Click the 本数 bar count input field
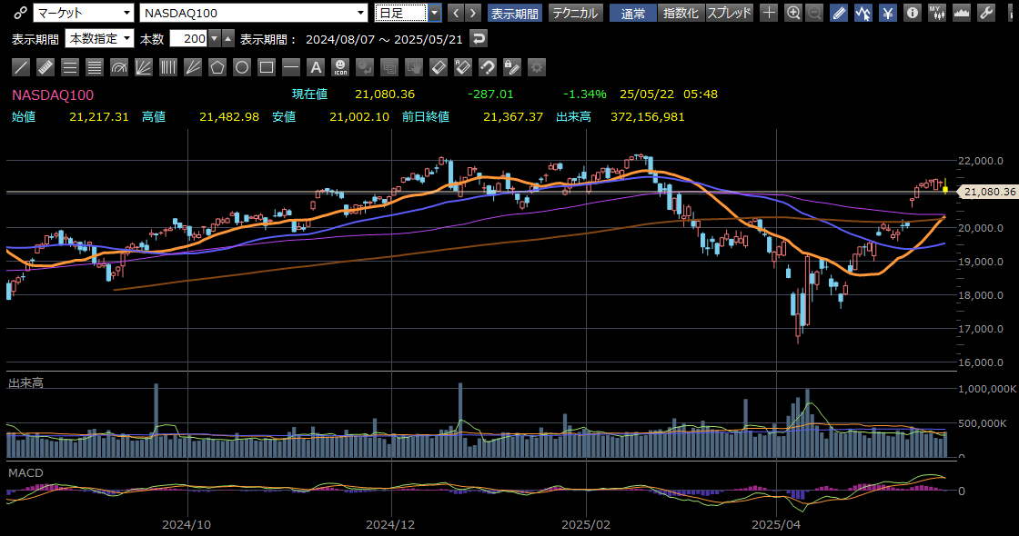1019x536 pixels. point(188,39)
